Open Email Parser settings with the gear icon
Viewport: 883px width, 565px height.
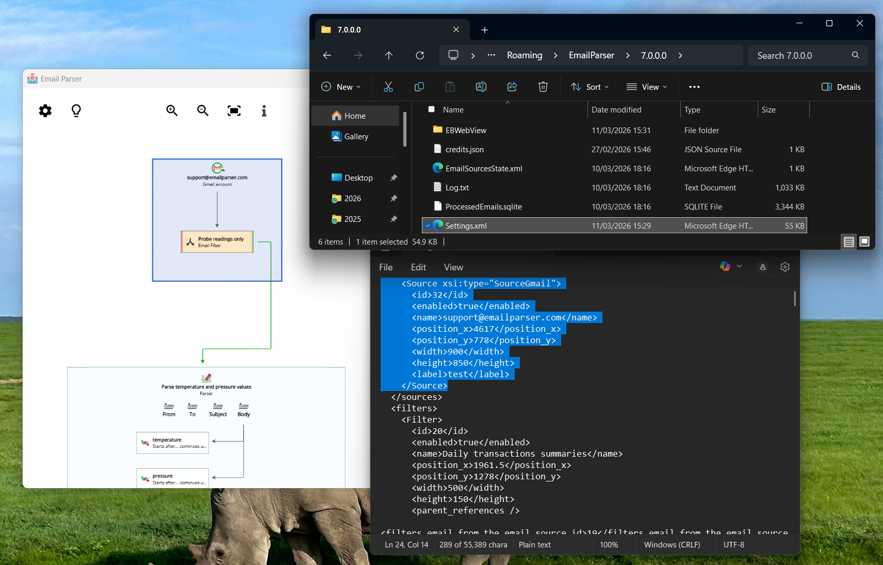coord(45,110)
